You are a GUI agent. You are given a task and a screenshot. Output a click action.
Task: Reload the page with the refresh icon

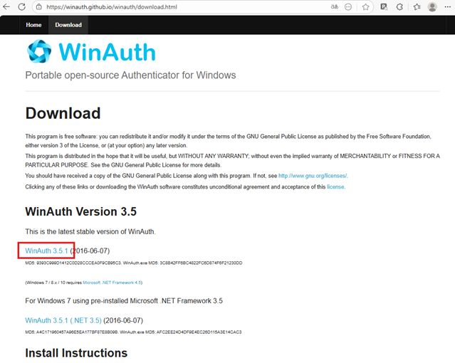[x=21, y=7]
